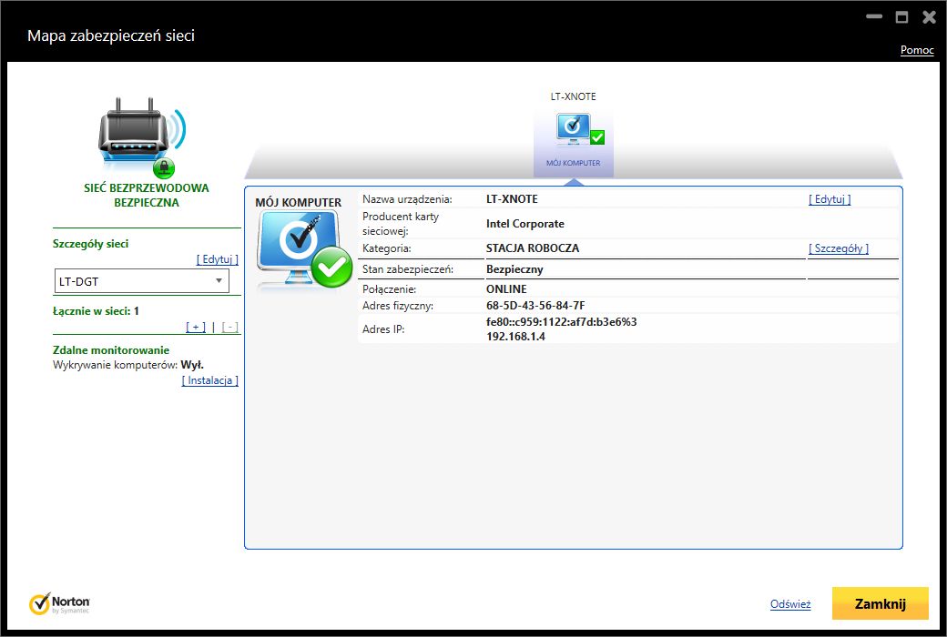Click the Zdalne monitorowanie heading
947x637 pixels.
pyautogui.click(x=111, y=350)
